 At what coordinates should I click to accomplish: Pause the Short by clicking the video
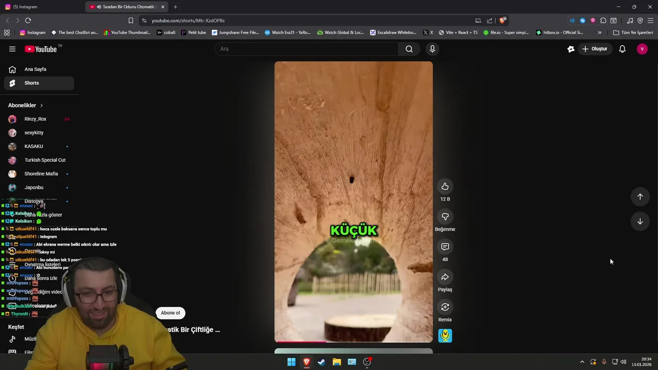[x=354, y=202]
